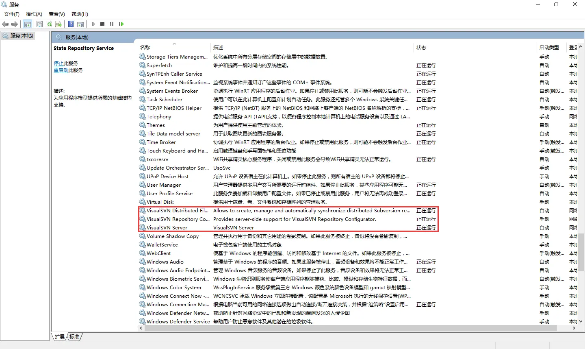The height and width of the screenshot is (349, 585).
Task: Click gear icon of WalletService row
Action: (x=142, y=244)
